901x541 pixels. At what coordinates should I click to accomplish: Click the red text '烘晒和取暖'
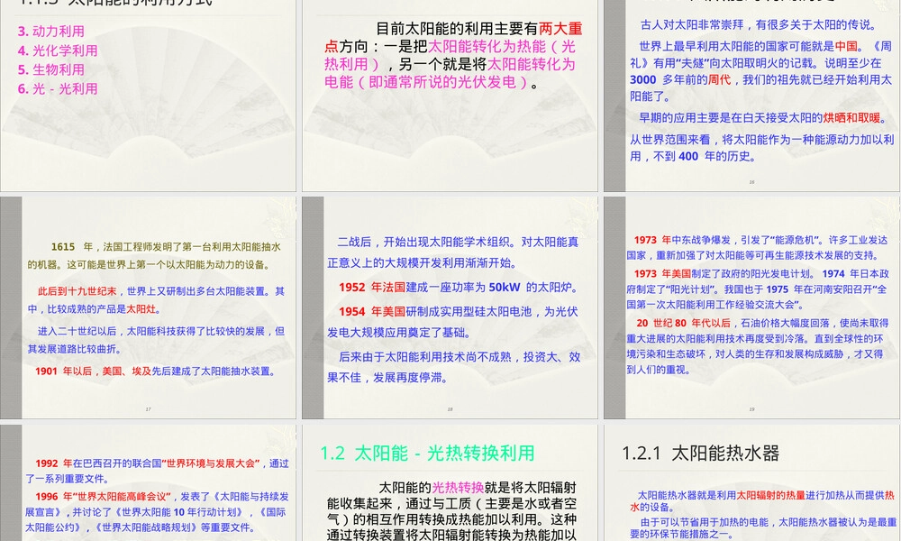(x=851, y=118)
